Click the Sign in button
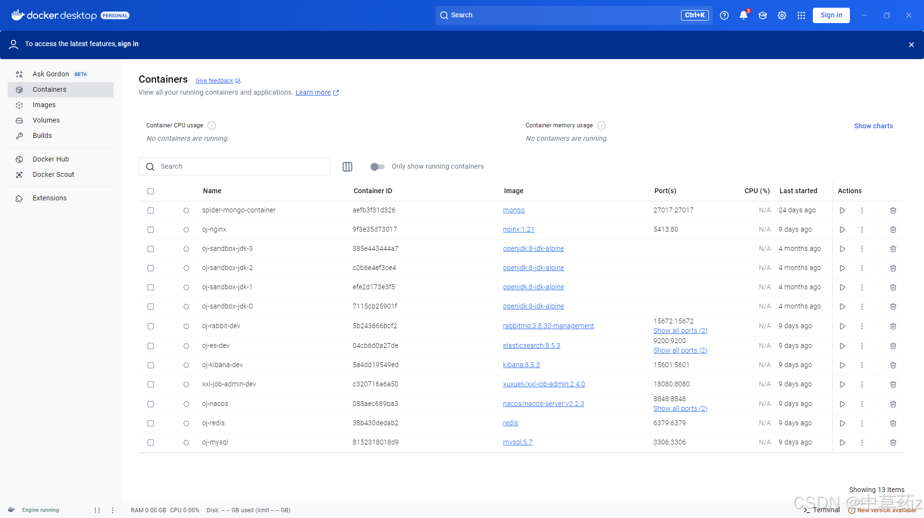The height and width of the screenshot is (518, 924). (x=831, y=15)
